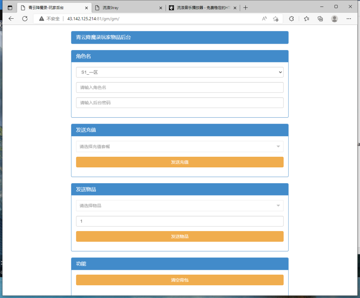Image resolution: width=360 pixels, height=298 pixels.
Task: Open the collections icon
Action: click(320, 19)
